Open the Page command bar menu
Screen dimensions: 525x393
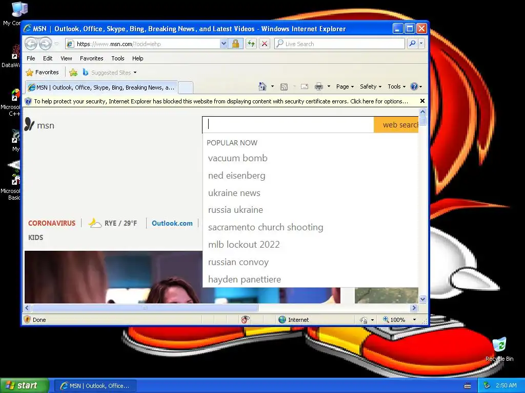coord(345,86)
